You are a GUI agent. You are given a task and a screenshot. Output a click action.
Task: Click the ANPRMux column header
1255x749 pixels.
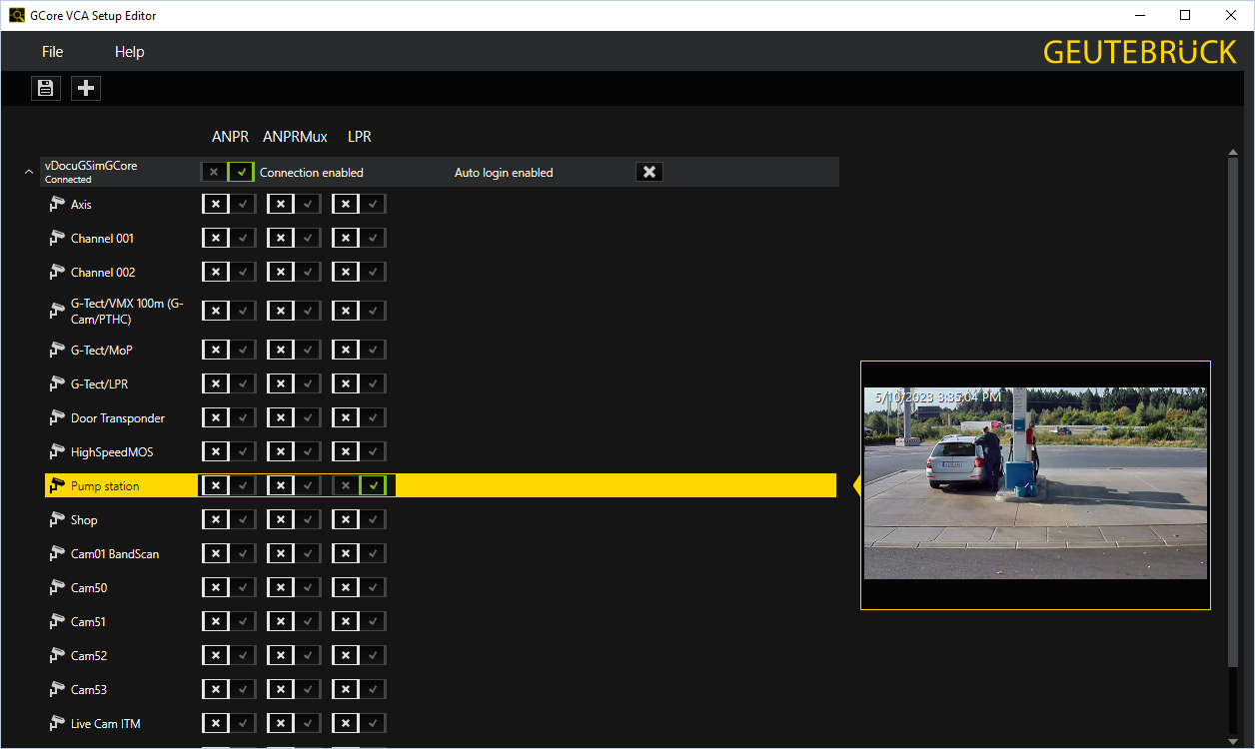pyautogui.click(x=296, y=137)
